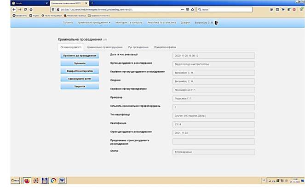Go back with the browser back arrow
305x188 pixels.
14,10
